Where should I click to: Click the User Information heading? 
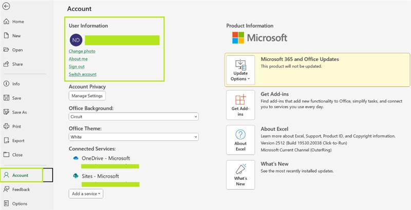point(88,26)
